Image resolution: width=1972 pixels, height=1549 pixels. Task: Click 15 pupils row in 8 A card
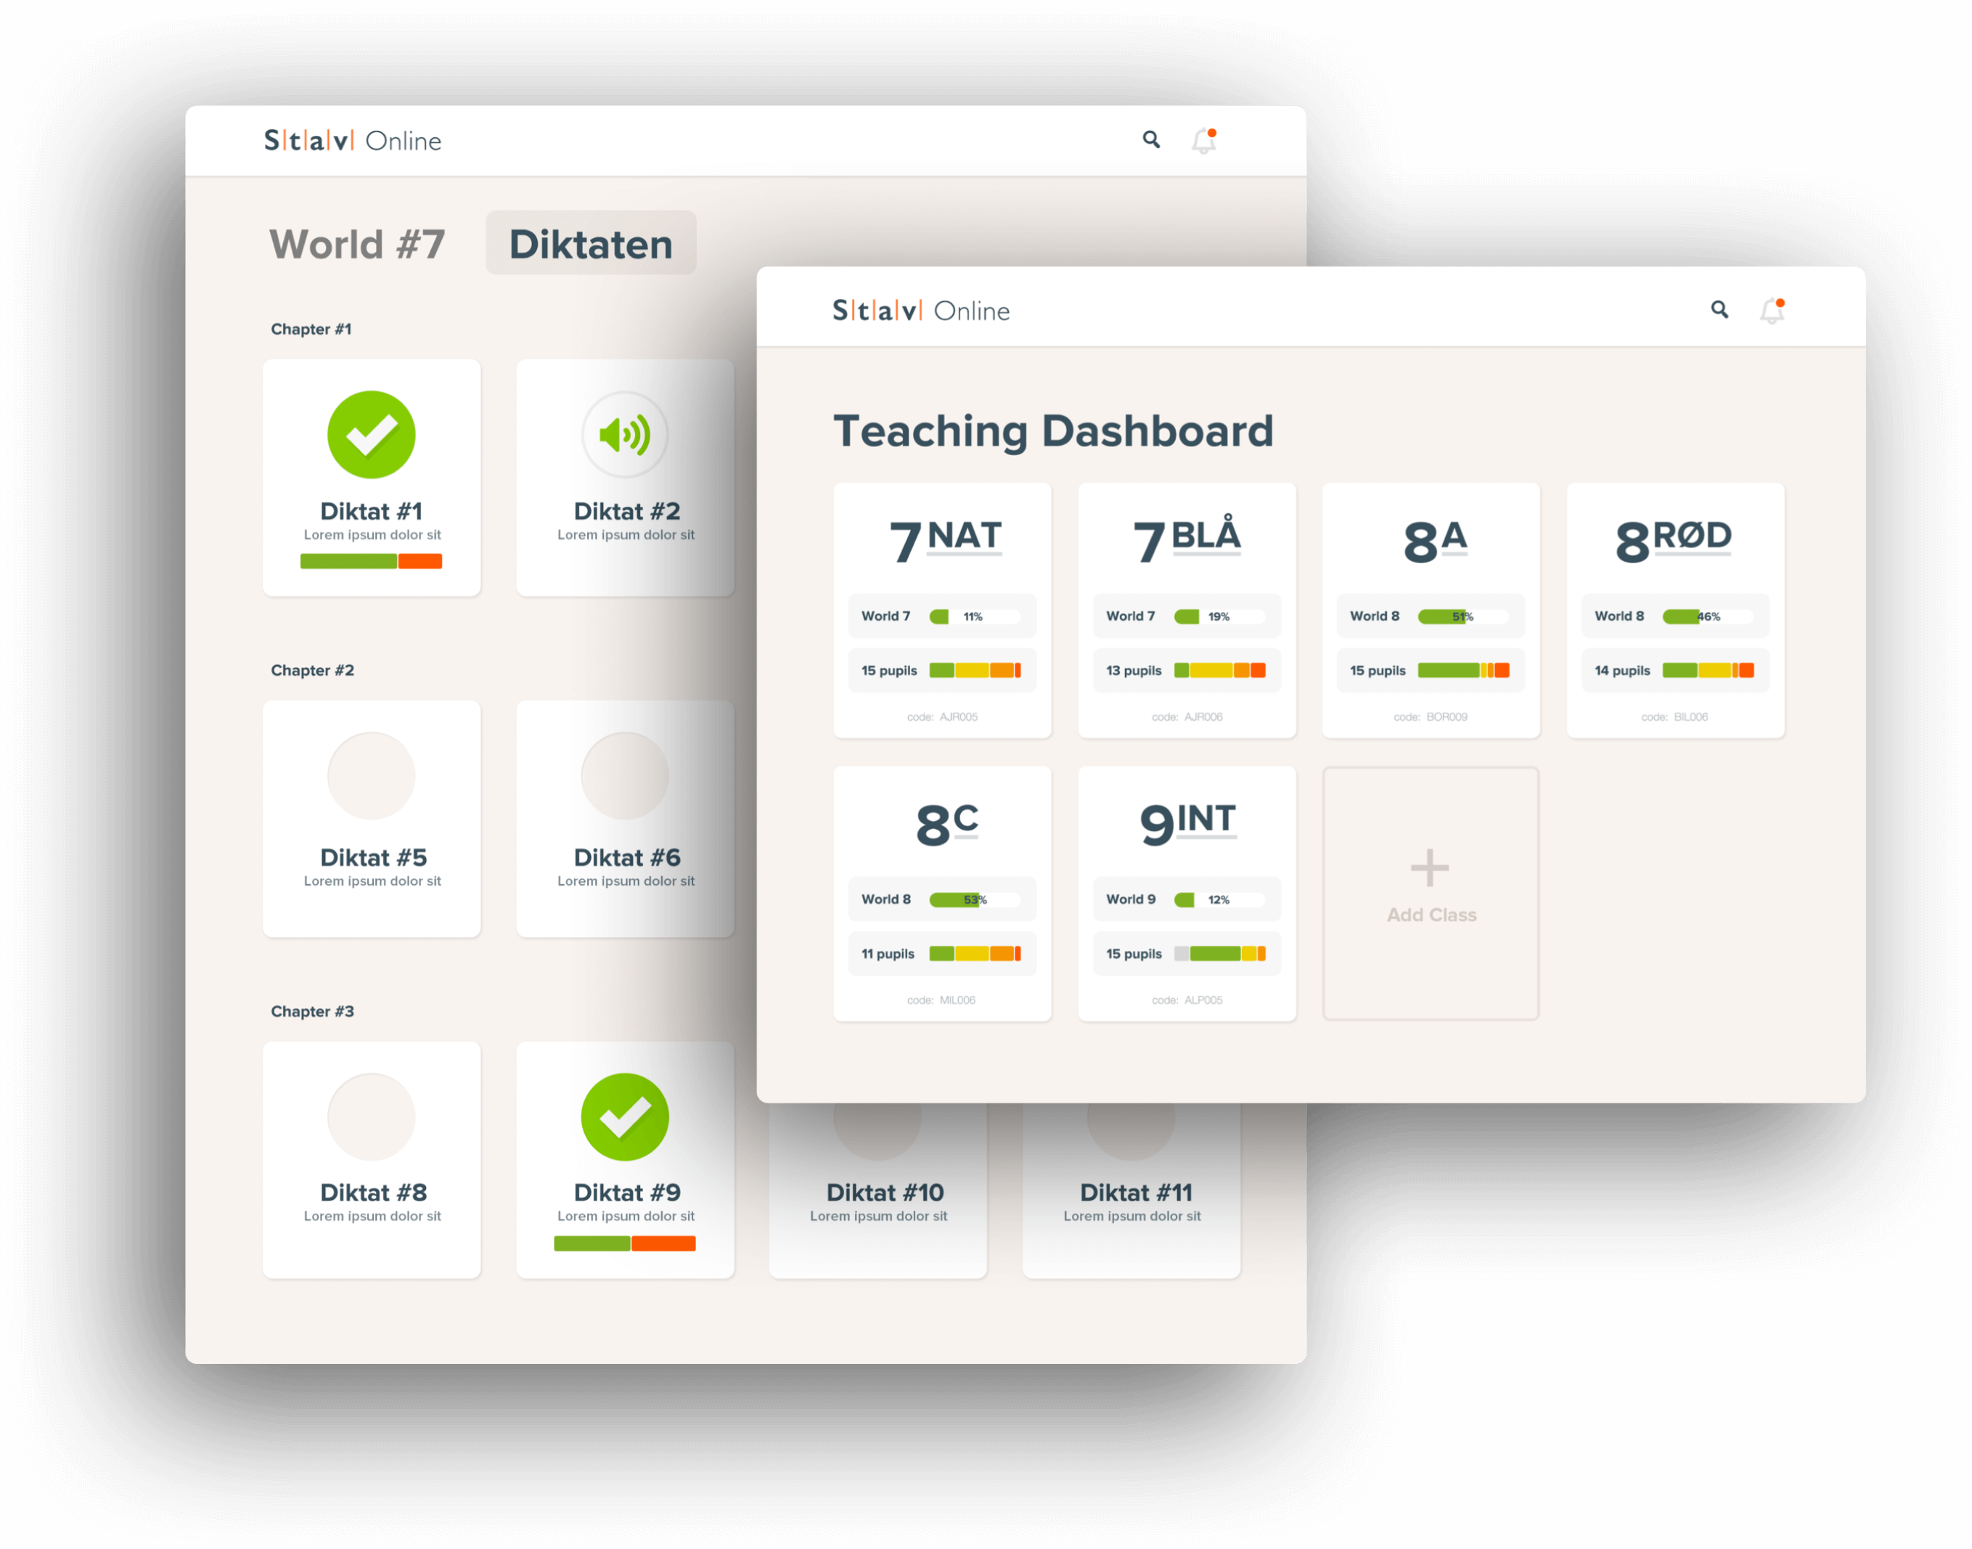click(1431, 671)
